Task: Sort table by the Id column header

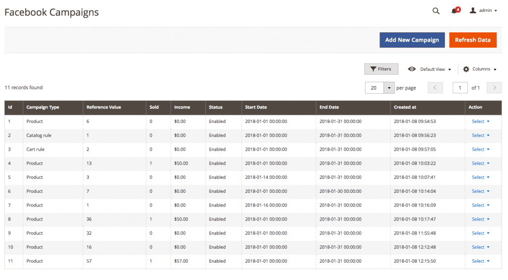Action: [10, 107]
